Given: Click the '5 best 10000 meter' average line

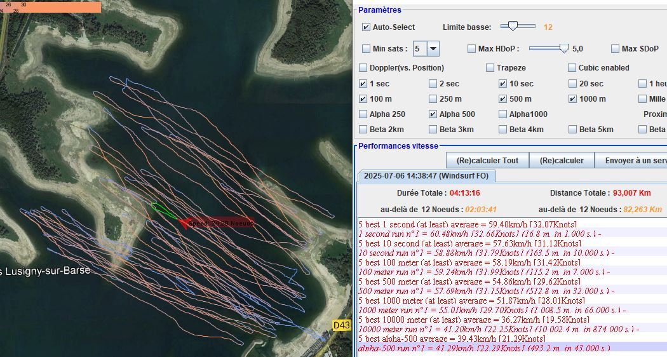Looking at the screenshot, I should coord(512,320).
